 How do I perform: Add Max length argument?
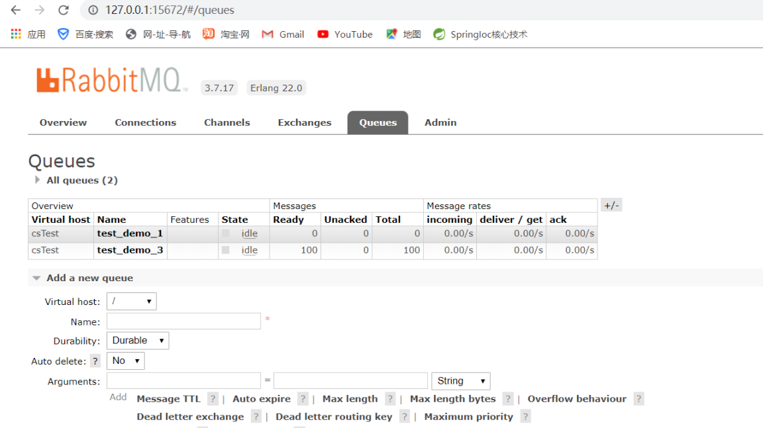350,399
